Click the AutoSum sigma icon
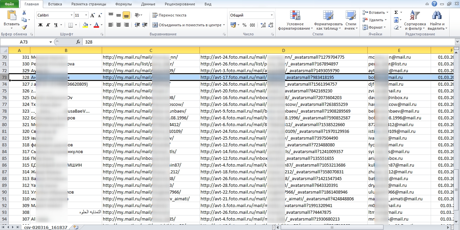Image resolution: width=460 pixels, height=230 pixels. pos(396,12)
